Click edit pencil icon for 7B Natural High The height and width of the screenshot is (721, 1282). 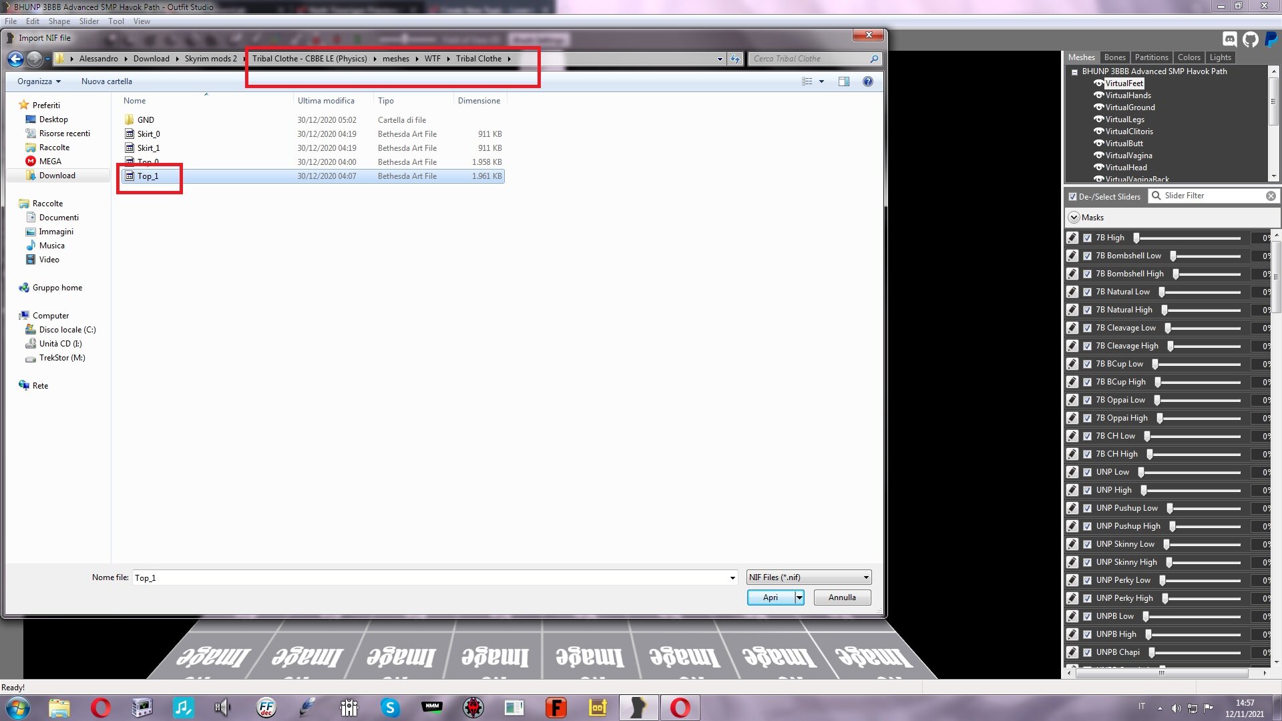pyautogui.click(x=1072, y=310)
